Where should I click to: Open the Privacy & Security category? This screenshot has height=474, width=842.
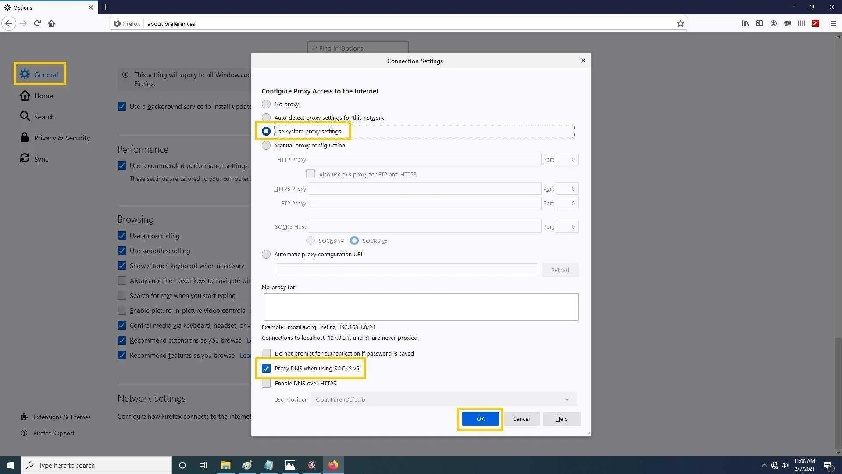[x=55, y=138]
